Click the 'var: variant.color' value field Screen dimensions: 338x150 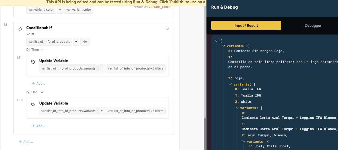79,10
